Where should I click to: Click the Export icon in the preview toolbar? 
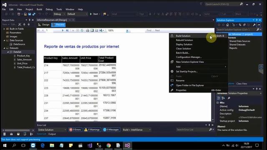101,30
